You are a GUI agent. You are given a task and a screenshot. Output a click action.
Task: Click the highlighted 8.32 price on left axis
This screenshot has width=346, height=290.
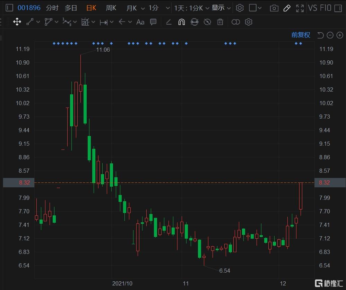(24, 183)
